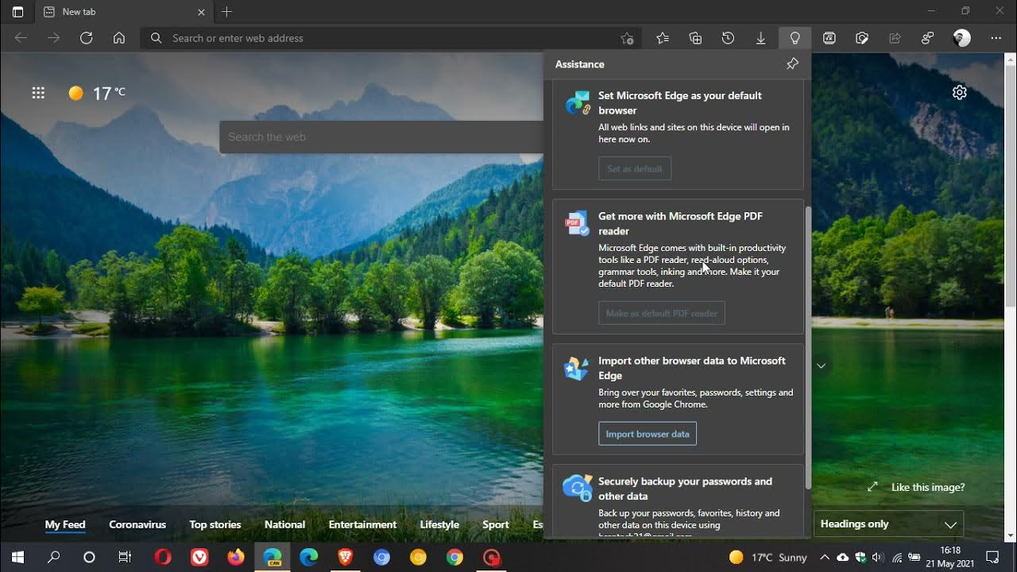
Task: Open the app launcher grid
Action: click(x=38, y=93)
